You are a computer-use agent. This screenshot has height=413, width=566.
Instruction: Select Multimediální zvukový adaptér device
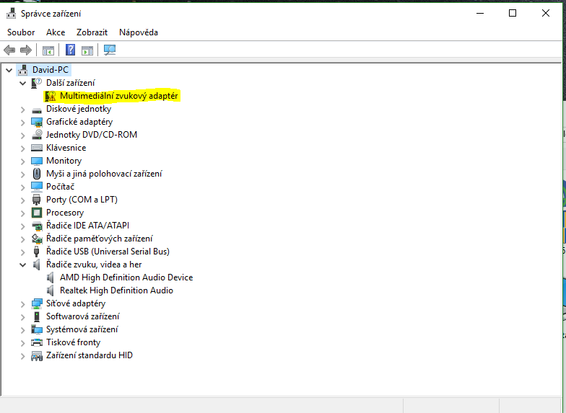pyautogui.click(x=118, y=96)
